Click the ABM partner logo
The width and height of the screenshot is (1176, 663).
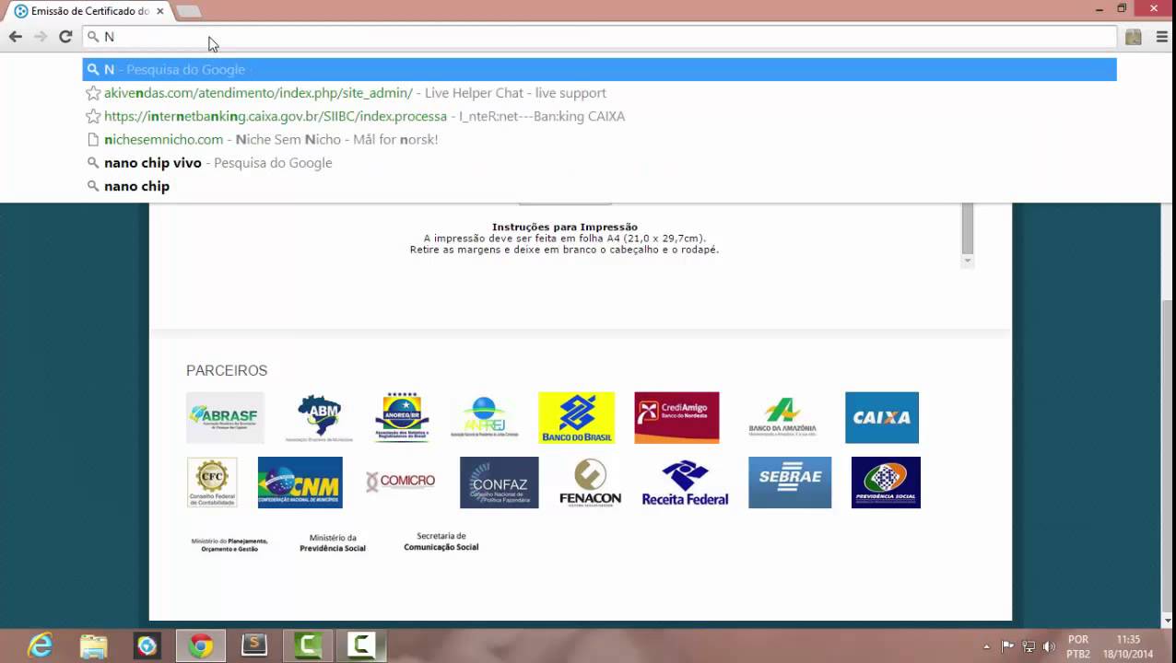pos(319,418)
